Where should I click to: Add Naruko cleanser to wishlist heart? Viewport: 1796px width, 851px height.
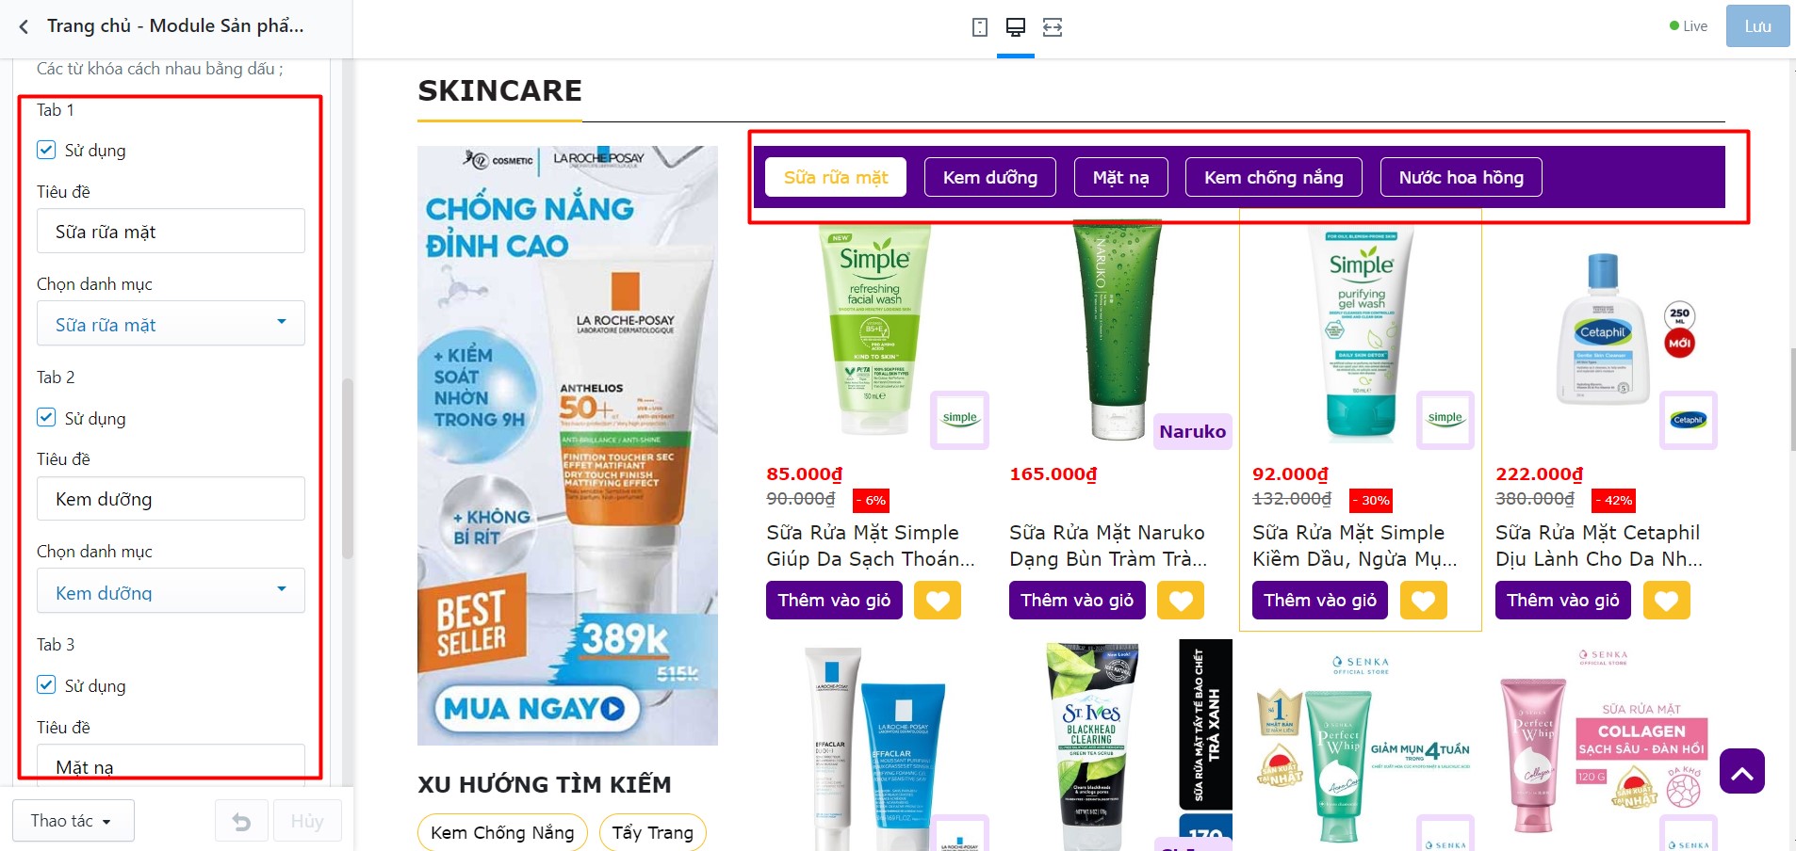pos(1181,601)
